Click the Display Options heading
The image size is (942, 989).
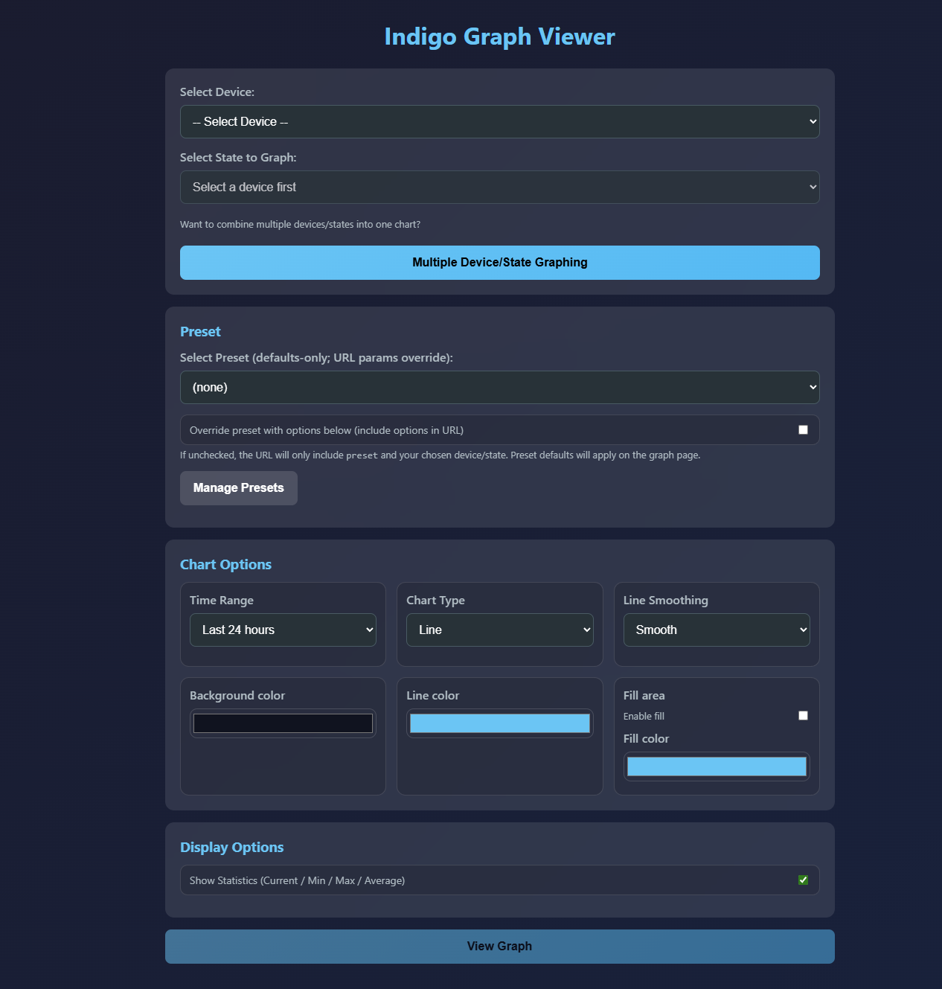[231, 847]
